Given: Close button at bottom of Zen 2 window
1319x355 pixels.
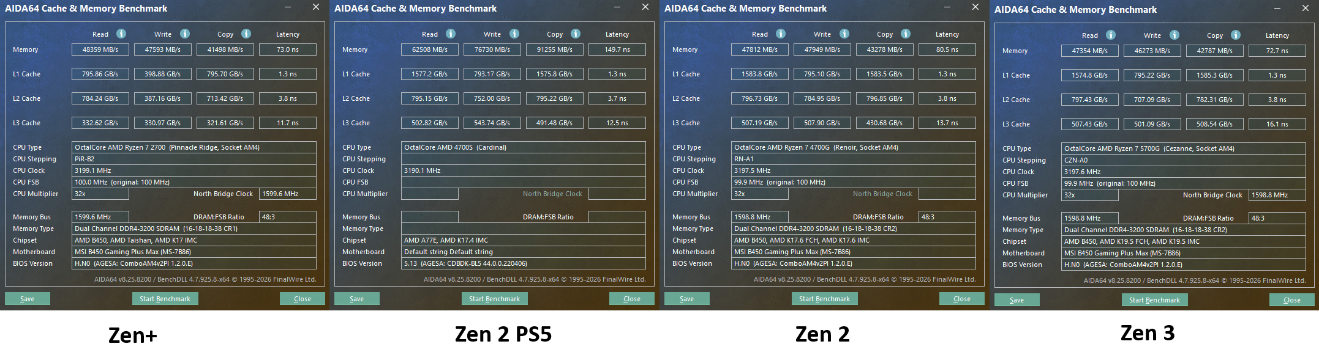Looking at the screenshot, I should coord(962,299).
